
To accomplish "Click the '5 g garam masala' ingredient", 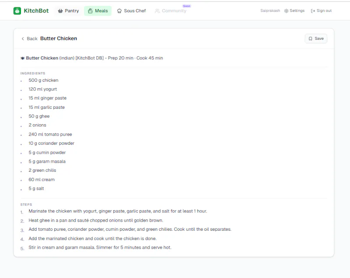I will tap(47, 161).
